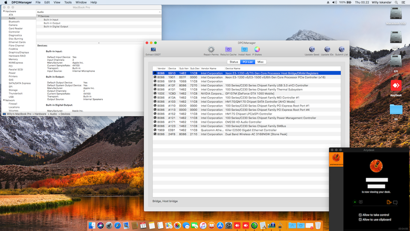Open the Tools menu in menu bar
This screenshot has width=410, height=231.
tap(68, 3)
